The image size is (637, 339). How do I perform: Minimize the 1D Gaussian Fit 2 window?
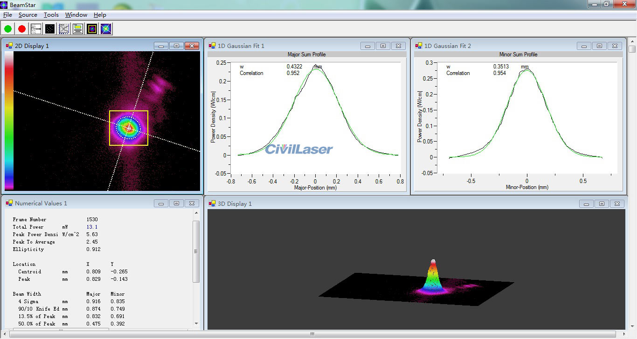click(x=584, y=46)
